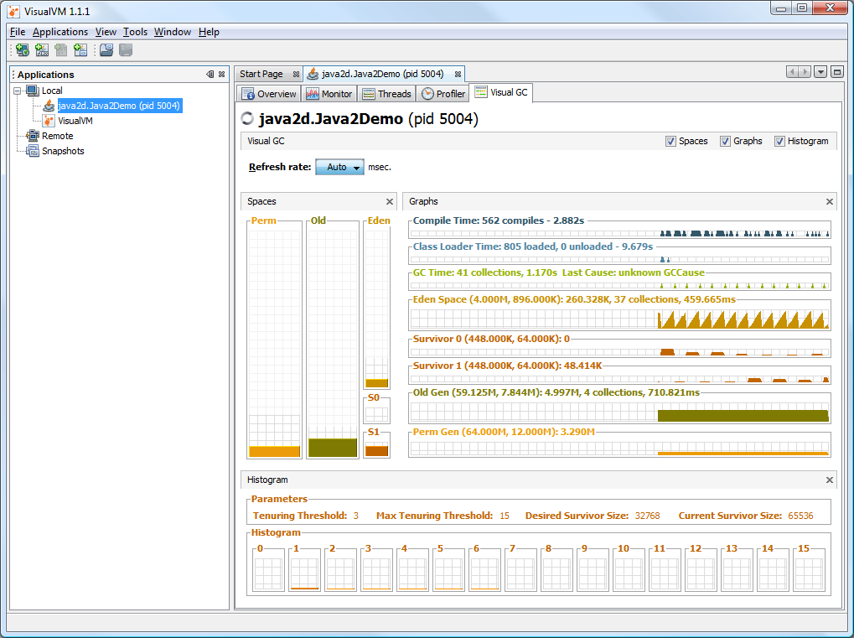Click the Tenuring Threshold value 3
This screenshot has width=854, height=638.
click(355, 516)
